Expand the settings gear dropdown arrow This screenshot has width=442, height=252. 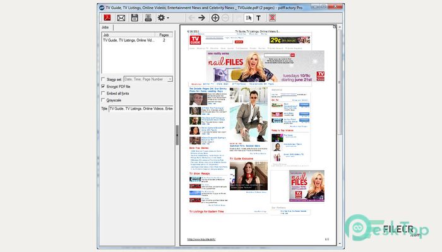pos(168,18)
